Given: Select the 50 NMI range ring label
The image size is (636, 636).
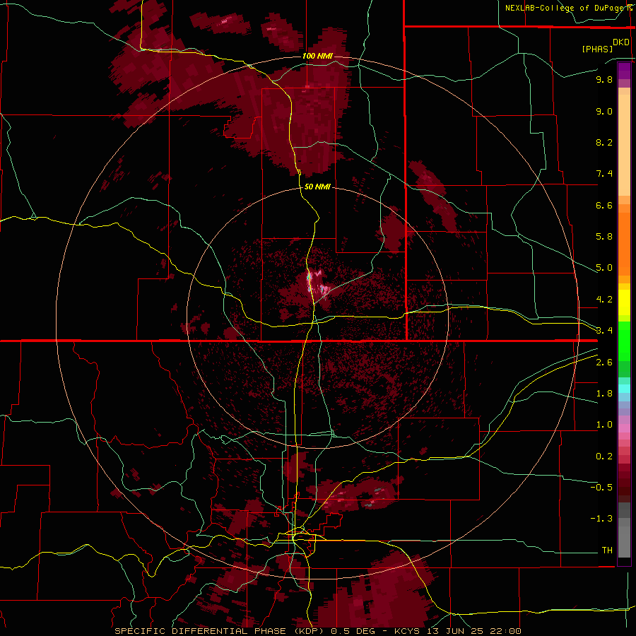Looking at the screenshot, I should coord(317,187).
